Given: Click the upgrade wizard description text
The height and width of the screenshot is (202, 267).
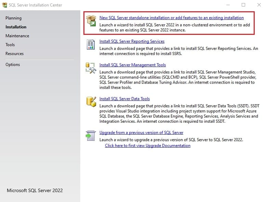Looking at the screenshot, I should 171,140.
